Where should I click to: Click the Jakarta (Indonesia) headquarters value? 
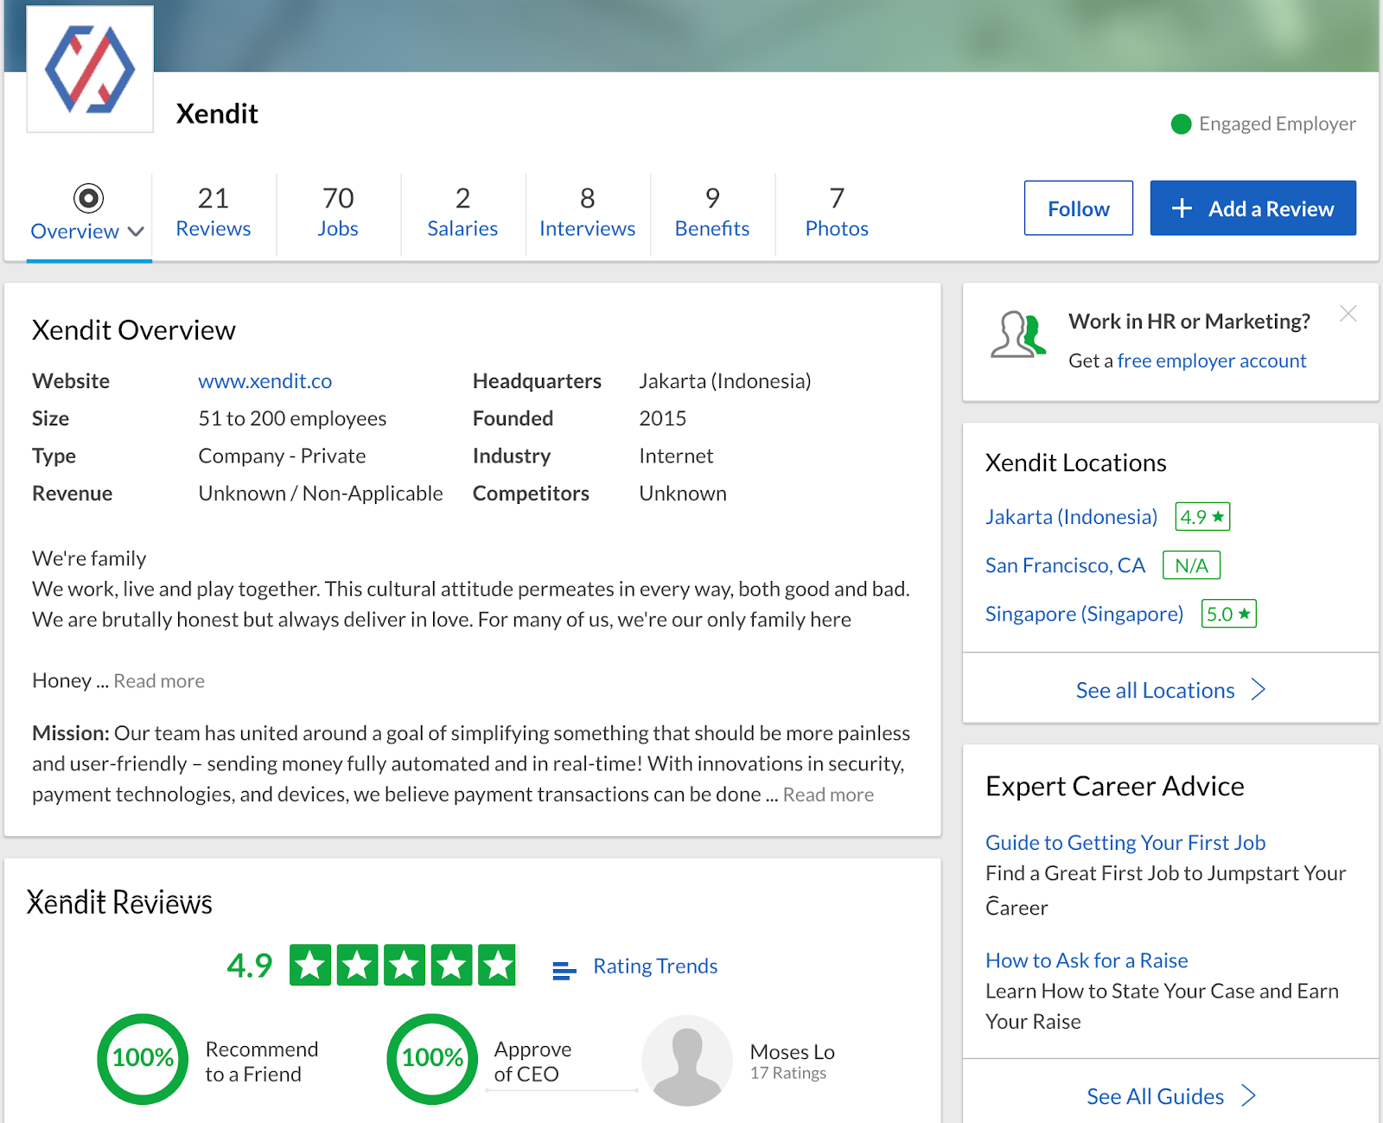point(725,381)
